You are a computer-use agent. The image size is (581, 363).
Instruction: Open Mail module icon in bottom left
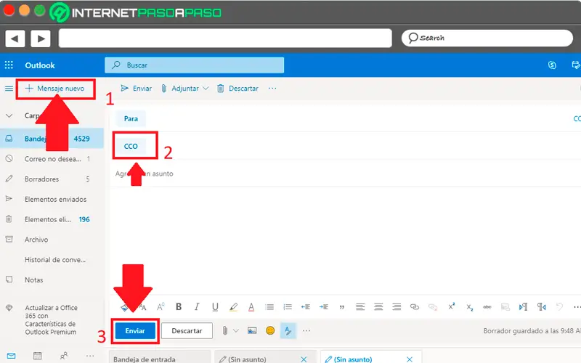12,356
